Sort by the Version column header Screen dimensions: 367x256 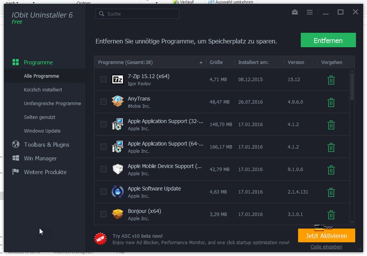296,62
